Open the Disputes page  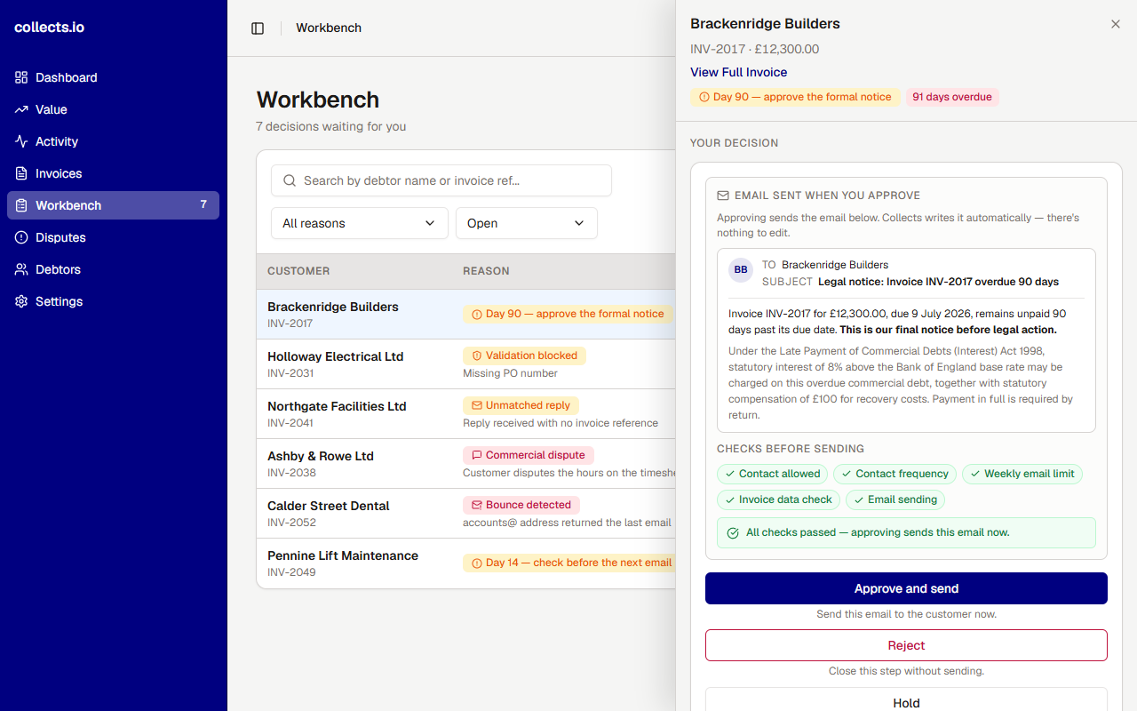click(113, 237)
